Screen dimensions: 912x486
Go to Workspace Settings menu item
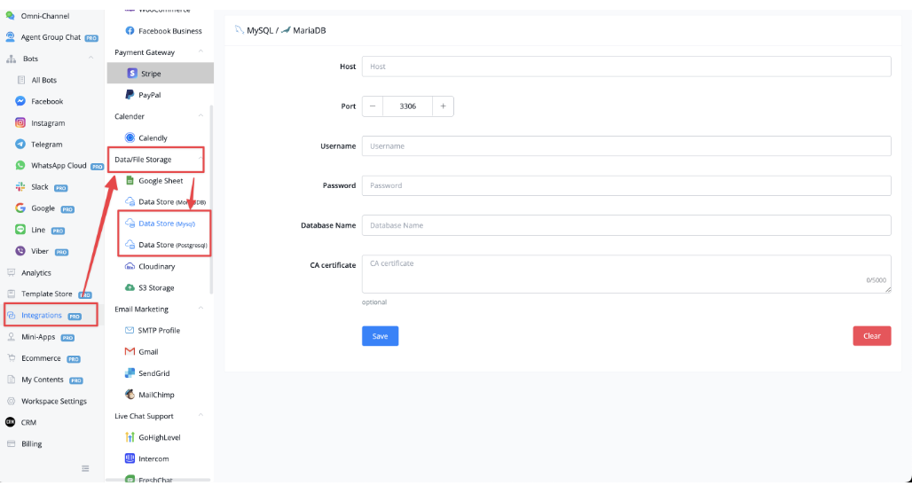[x=54, y=401]
